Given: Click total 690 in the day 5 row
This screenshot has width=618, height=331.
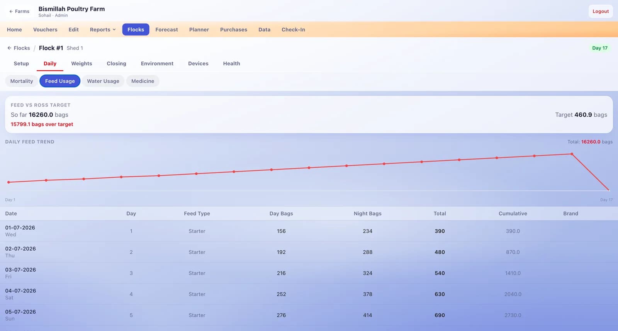Looking at the screenshot, I should pyautogui.click(x=440, y=316).
